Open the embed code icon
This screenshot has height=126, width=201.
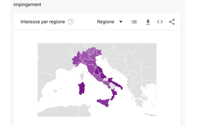click(x=160, y=22)
